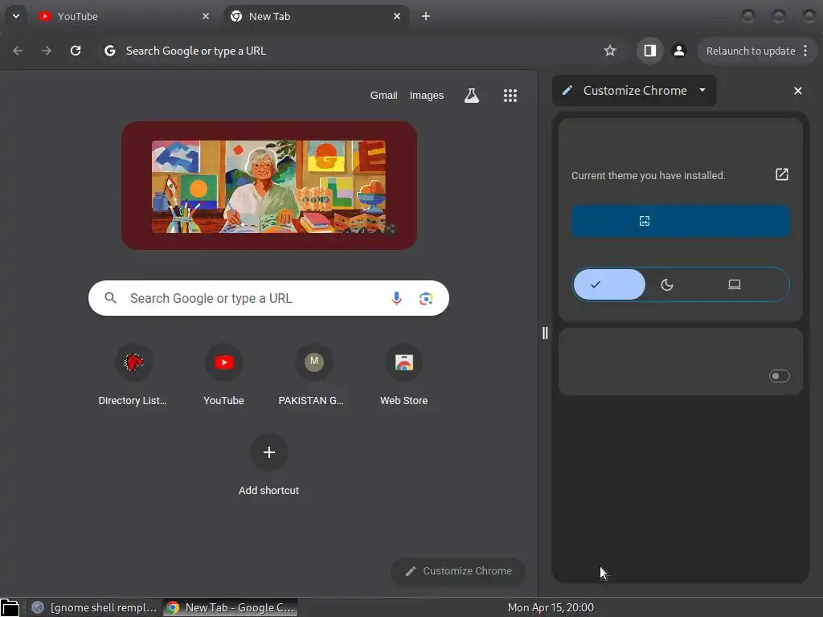Select light mode with checkmark option
Image resolution: width=823 pixels, height=617 pixels.
[609, 284]
